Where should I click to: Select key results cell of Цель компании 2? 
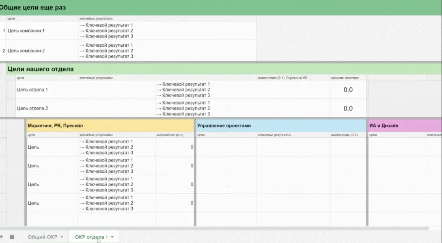[x=168, y=51]
